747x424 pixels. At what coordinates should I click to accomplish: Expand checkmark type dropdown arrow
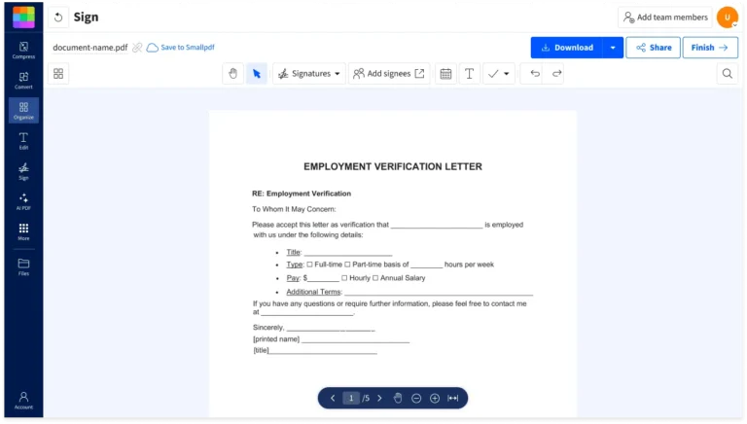[507, 73]
